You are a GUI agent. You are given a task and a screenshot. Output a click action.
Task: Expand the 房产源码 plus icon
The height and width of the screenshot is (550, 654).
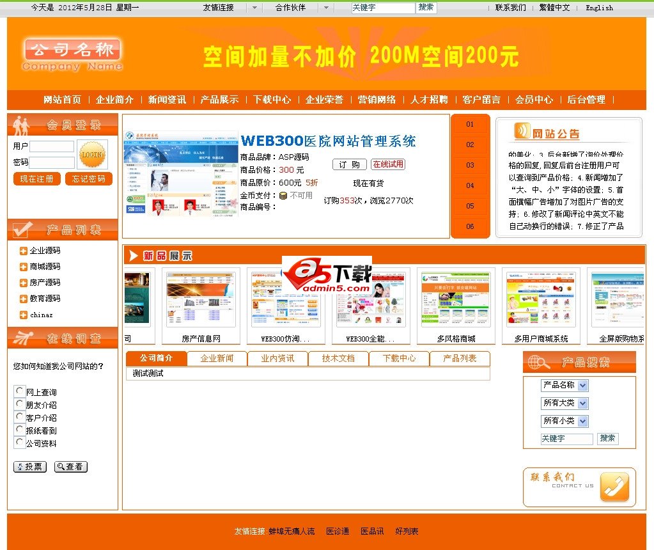coord(24,283)
